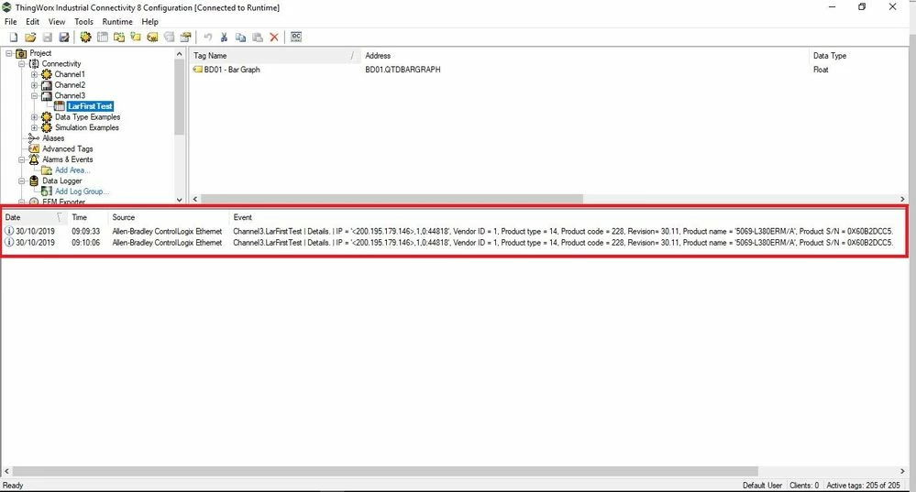
Task: Click the event log Event column header
Action: 568,217
